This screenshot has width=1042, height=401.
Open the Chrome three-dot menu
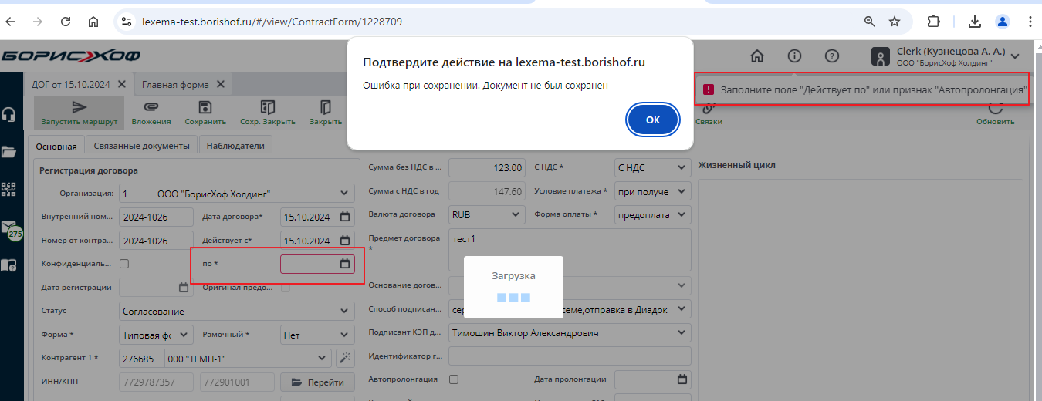[1031, 22]
